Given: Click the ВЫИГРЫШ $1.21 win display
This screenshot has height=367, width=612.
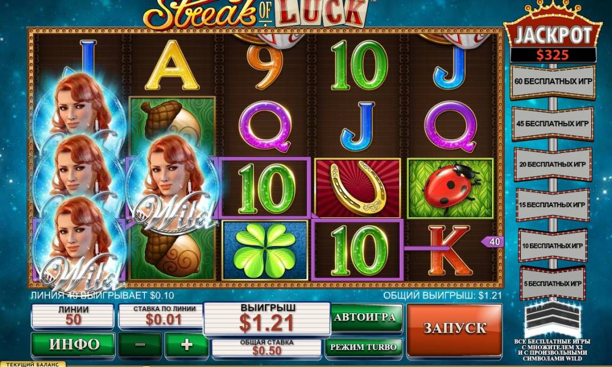Looking at the screenshot, I should [267, 319].
